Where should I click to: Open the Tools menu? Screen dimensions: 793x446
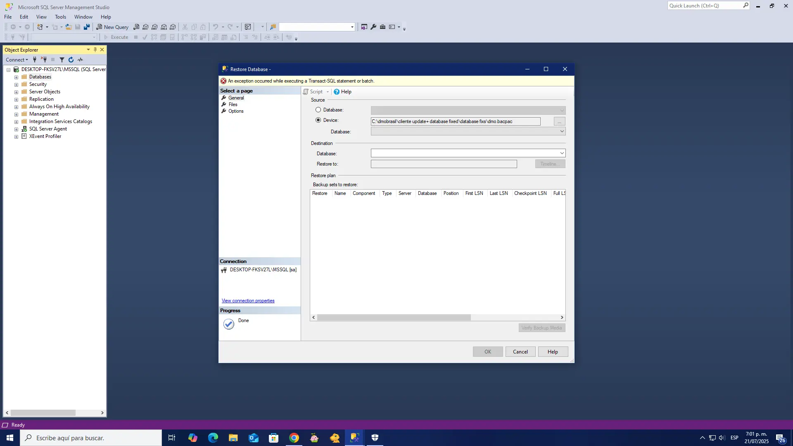click(60, 17)
